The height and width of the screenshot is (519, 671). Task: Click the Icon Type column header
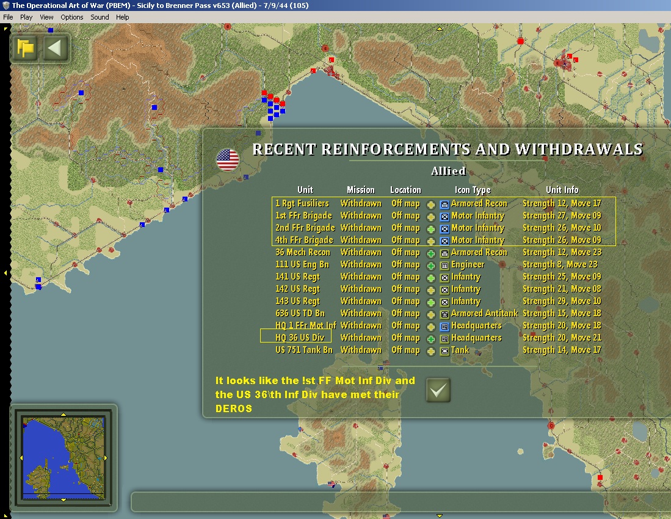point(473,190)
